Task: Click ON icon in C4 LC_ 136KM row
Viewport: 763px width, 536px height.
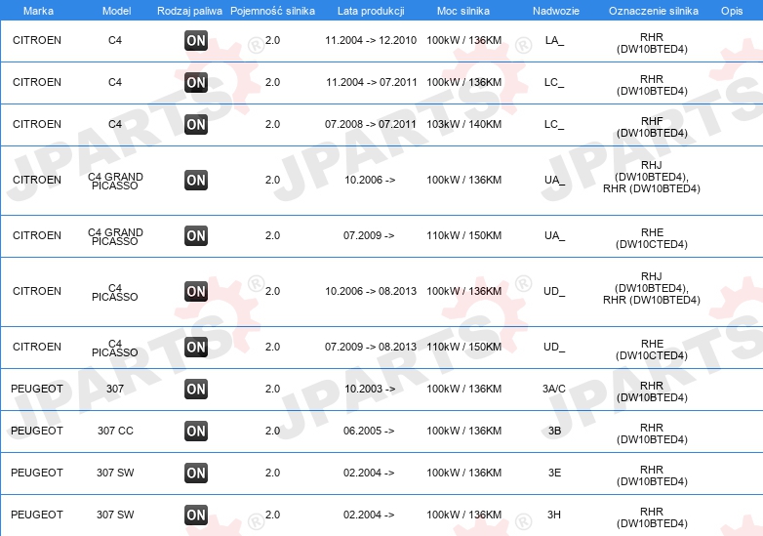Action: [x=196, y=82]
